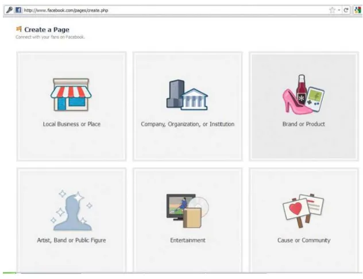Click the Facebook favicon in address bar
The image size is (363, 279).
pyautogui.click(x=18, y=10)
